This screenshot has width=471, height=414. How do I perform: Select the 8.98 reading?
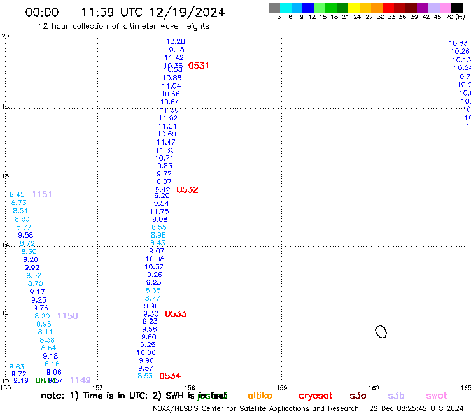158,235
